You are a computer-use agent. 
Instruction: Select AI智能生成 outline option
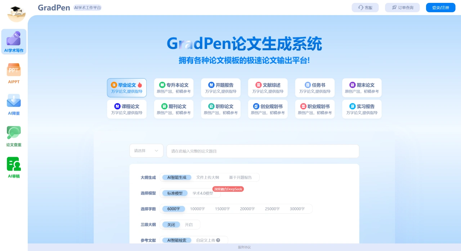176,177
